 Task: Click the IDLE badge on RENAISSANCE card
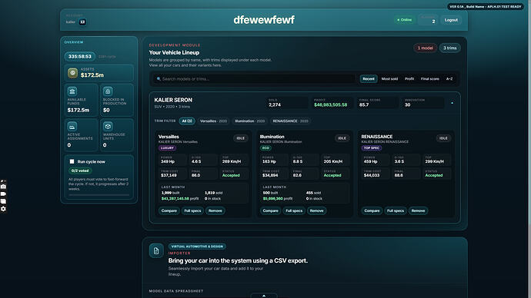[x=443, y=137]
